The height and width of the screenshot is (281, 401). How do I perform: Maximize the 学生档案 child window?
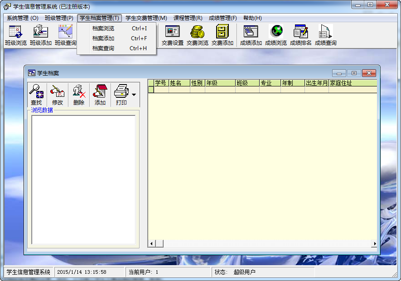click(x=354, y=73)
